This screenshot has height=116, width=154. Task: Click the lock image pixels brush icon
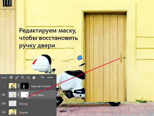17,77
